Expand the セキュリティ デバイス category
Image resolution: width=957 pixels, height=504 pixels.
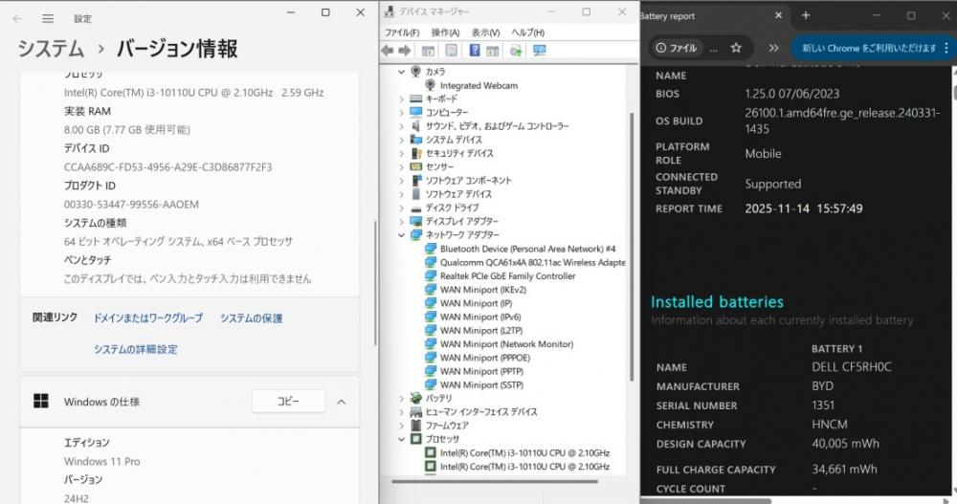click(x=401, y=153)
